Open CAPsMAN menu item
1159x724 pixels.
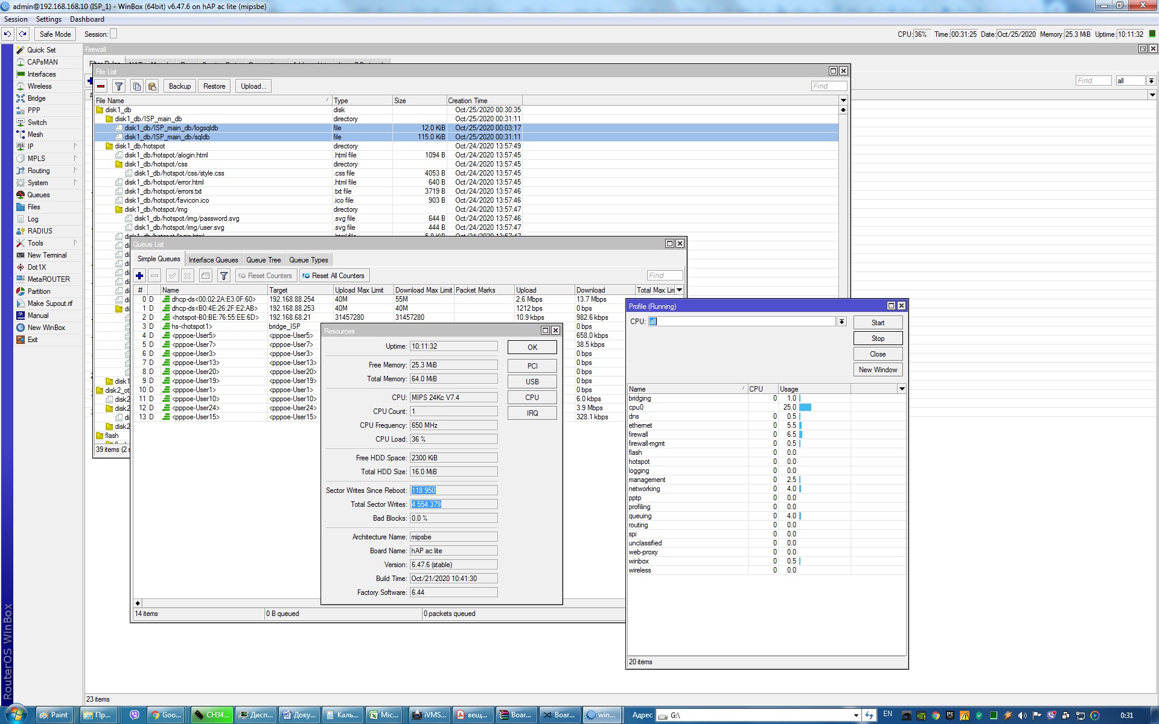pos(42,62)
